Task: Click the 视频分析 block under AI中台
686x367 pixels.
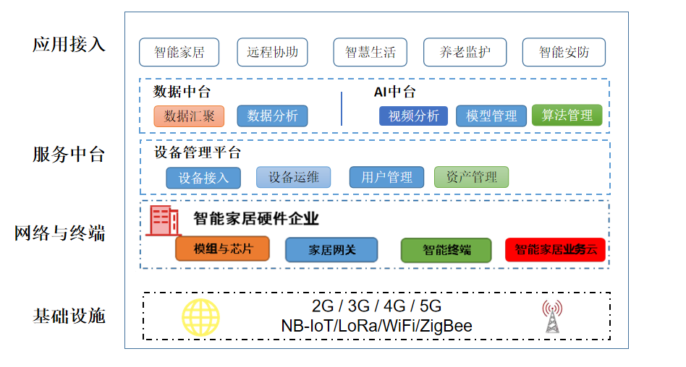Action: coord(413,116)
